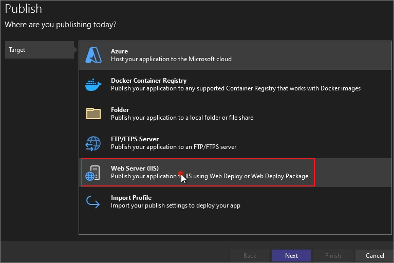This screenshot has height=263, width=394.
Task: Click the disabled Back button
Action: pyautogui.click(x=250, y=256)
